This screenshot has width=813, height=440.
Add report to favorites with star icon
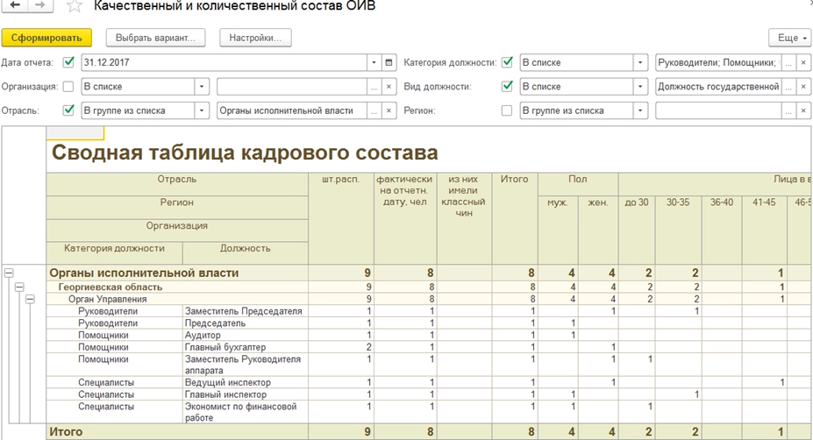click(x=75, y=6)
